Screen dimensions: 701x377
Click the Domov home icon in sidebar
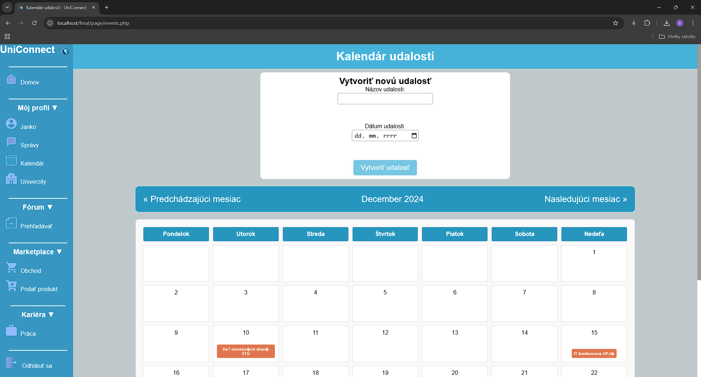(11, 79)
